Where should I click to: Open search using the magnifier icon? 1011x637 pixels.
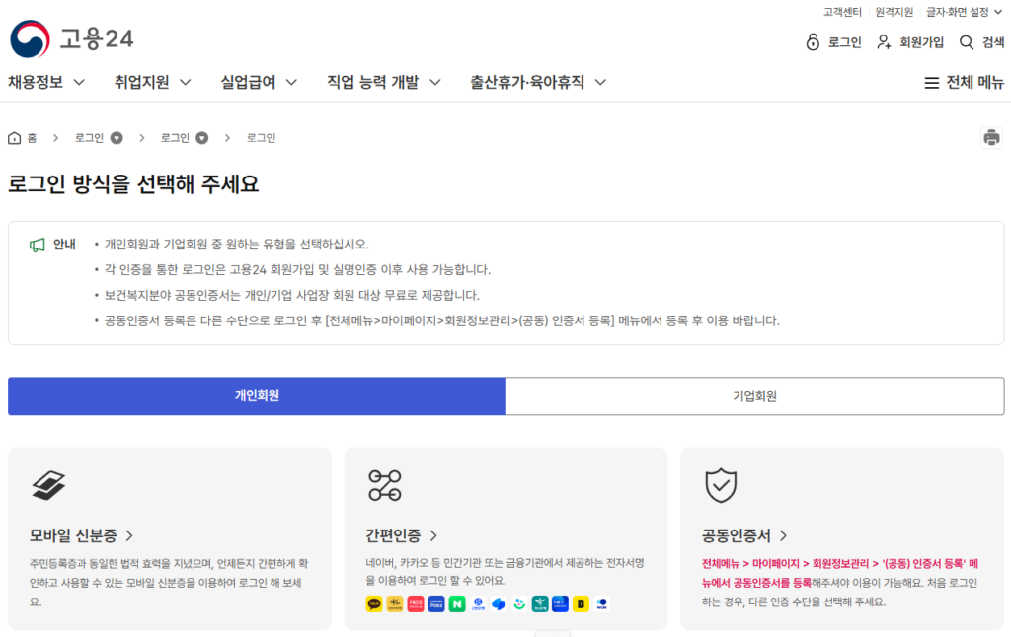coord(965,42)
